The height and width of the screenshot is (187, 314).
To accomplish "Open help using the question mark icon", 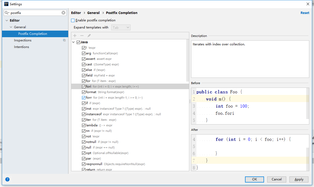I will 7,179.
